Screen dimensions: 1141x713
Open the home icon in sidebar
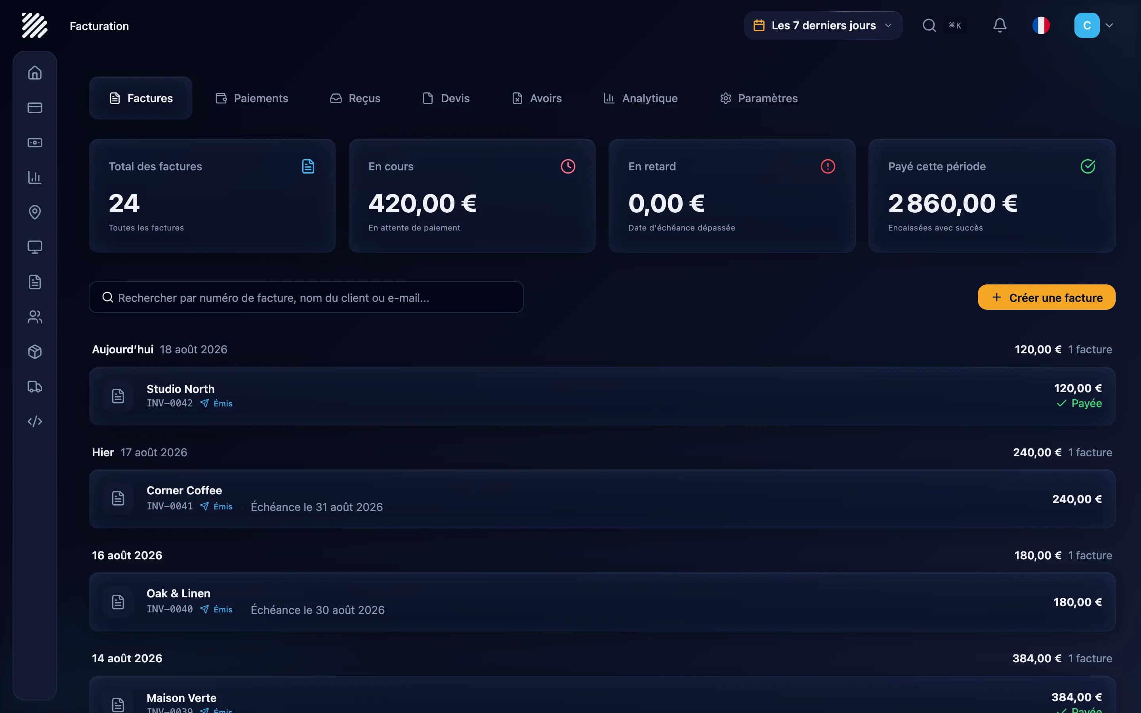[35, 72]
